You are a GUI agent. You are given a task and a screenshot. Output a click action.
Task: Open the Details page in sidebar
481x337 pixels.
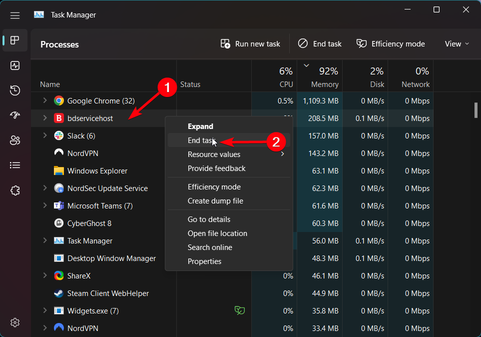(x=15, y=165)
